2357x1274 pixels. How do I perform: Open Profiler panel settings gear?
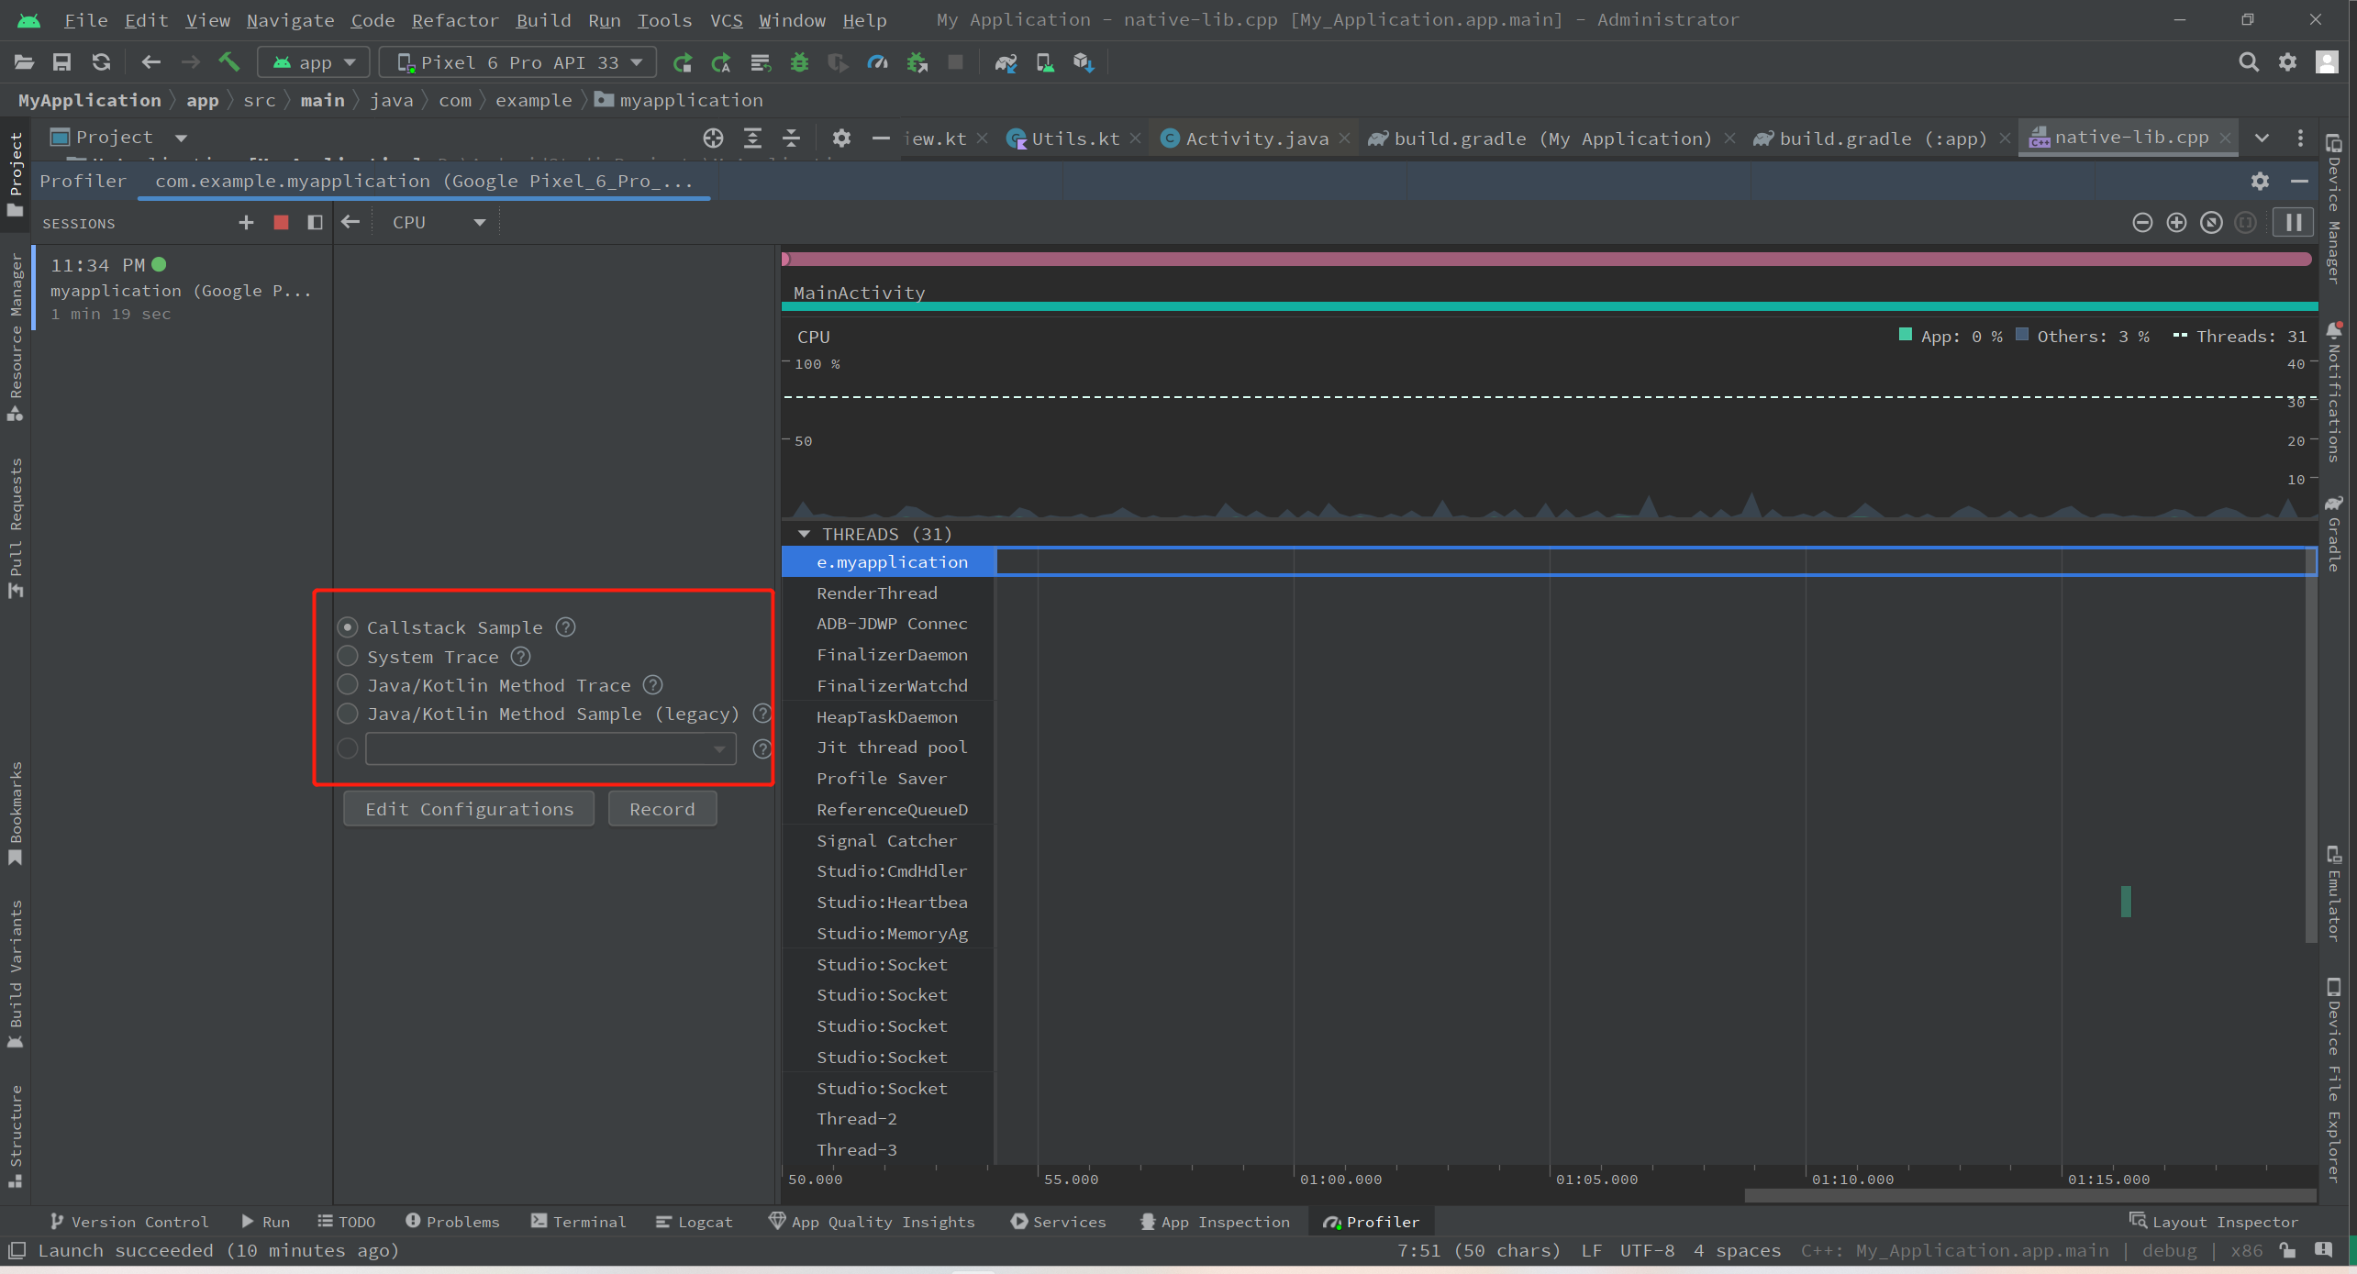[2260, 181]
